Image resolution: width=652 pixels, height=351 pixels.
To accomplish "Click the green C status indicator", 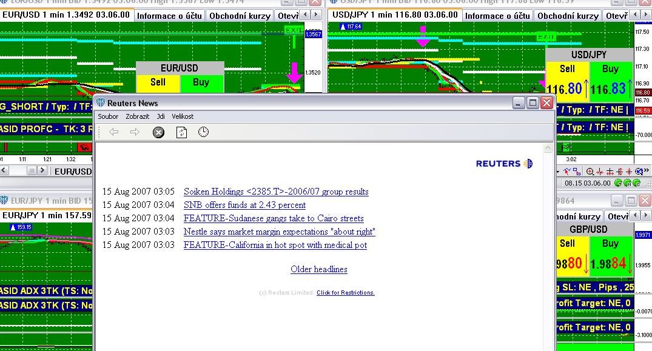I will coord(637,182).
